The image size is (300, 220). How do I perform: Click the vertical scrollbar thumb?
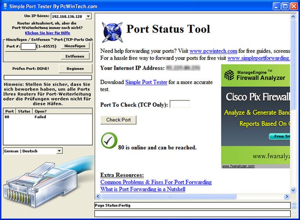[x=293, y=65]
